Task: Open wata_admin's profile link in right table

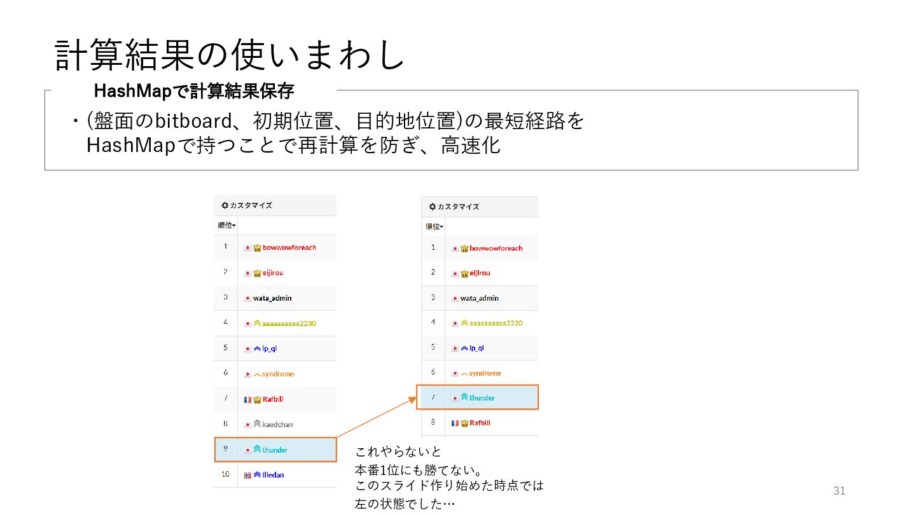Action: (x=480, y=298)
